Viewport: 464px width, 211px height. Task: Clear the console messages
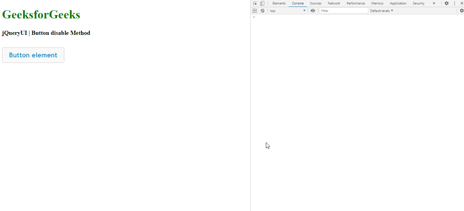262,11
